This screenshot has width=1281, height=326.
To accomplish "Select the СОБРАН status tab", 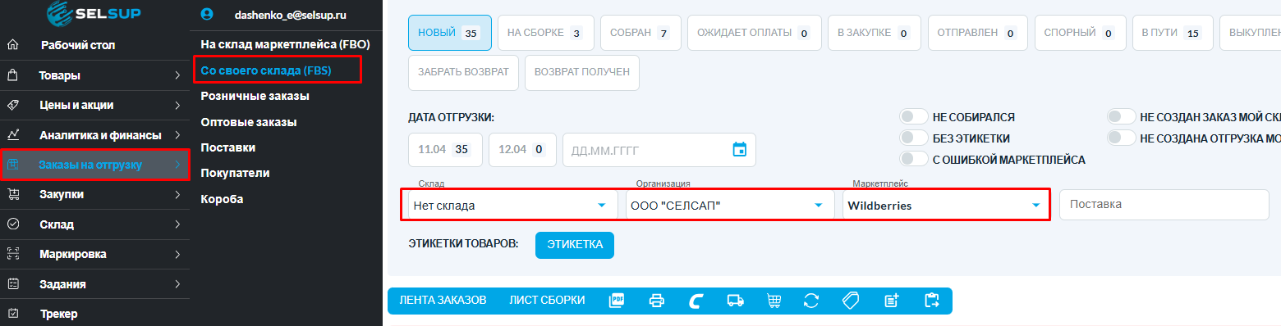I will click(x=640, y=33).
